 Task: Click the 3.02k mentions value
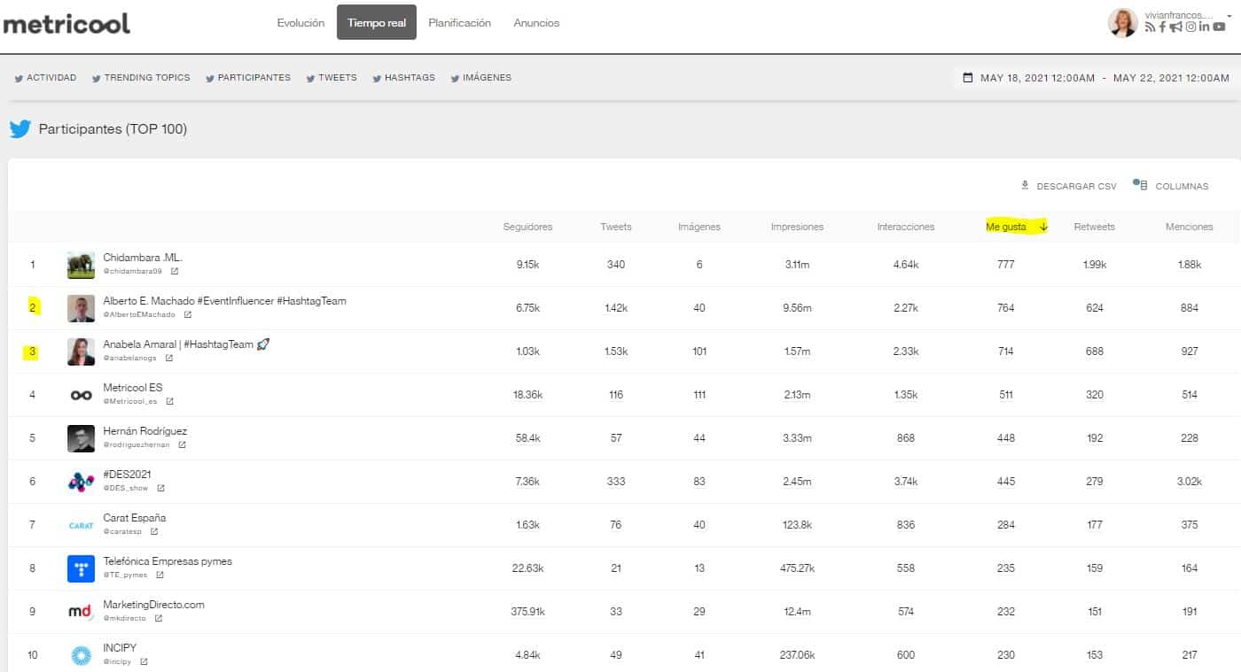(1190, 482)
